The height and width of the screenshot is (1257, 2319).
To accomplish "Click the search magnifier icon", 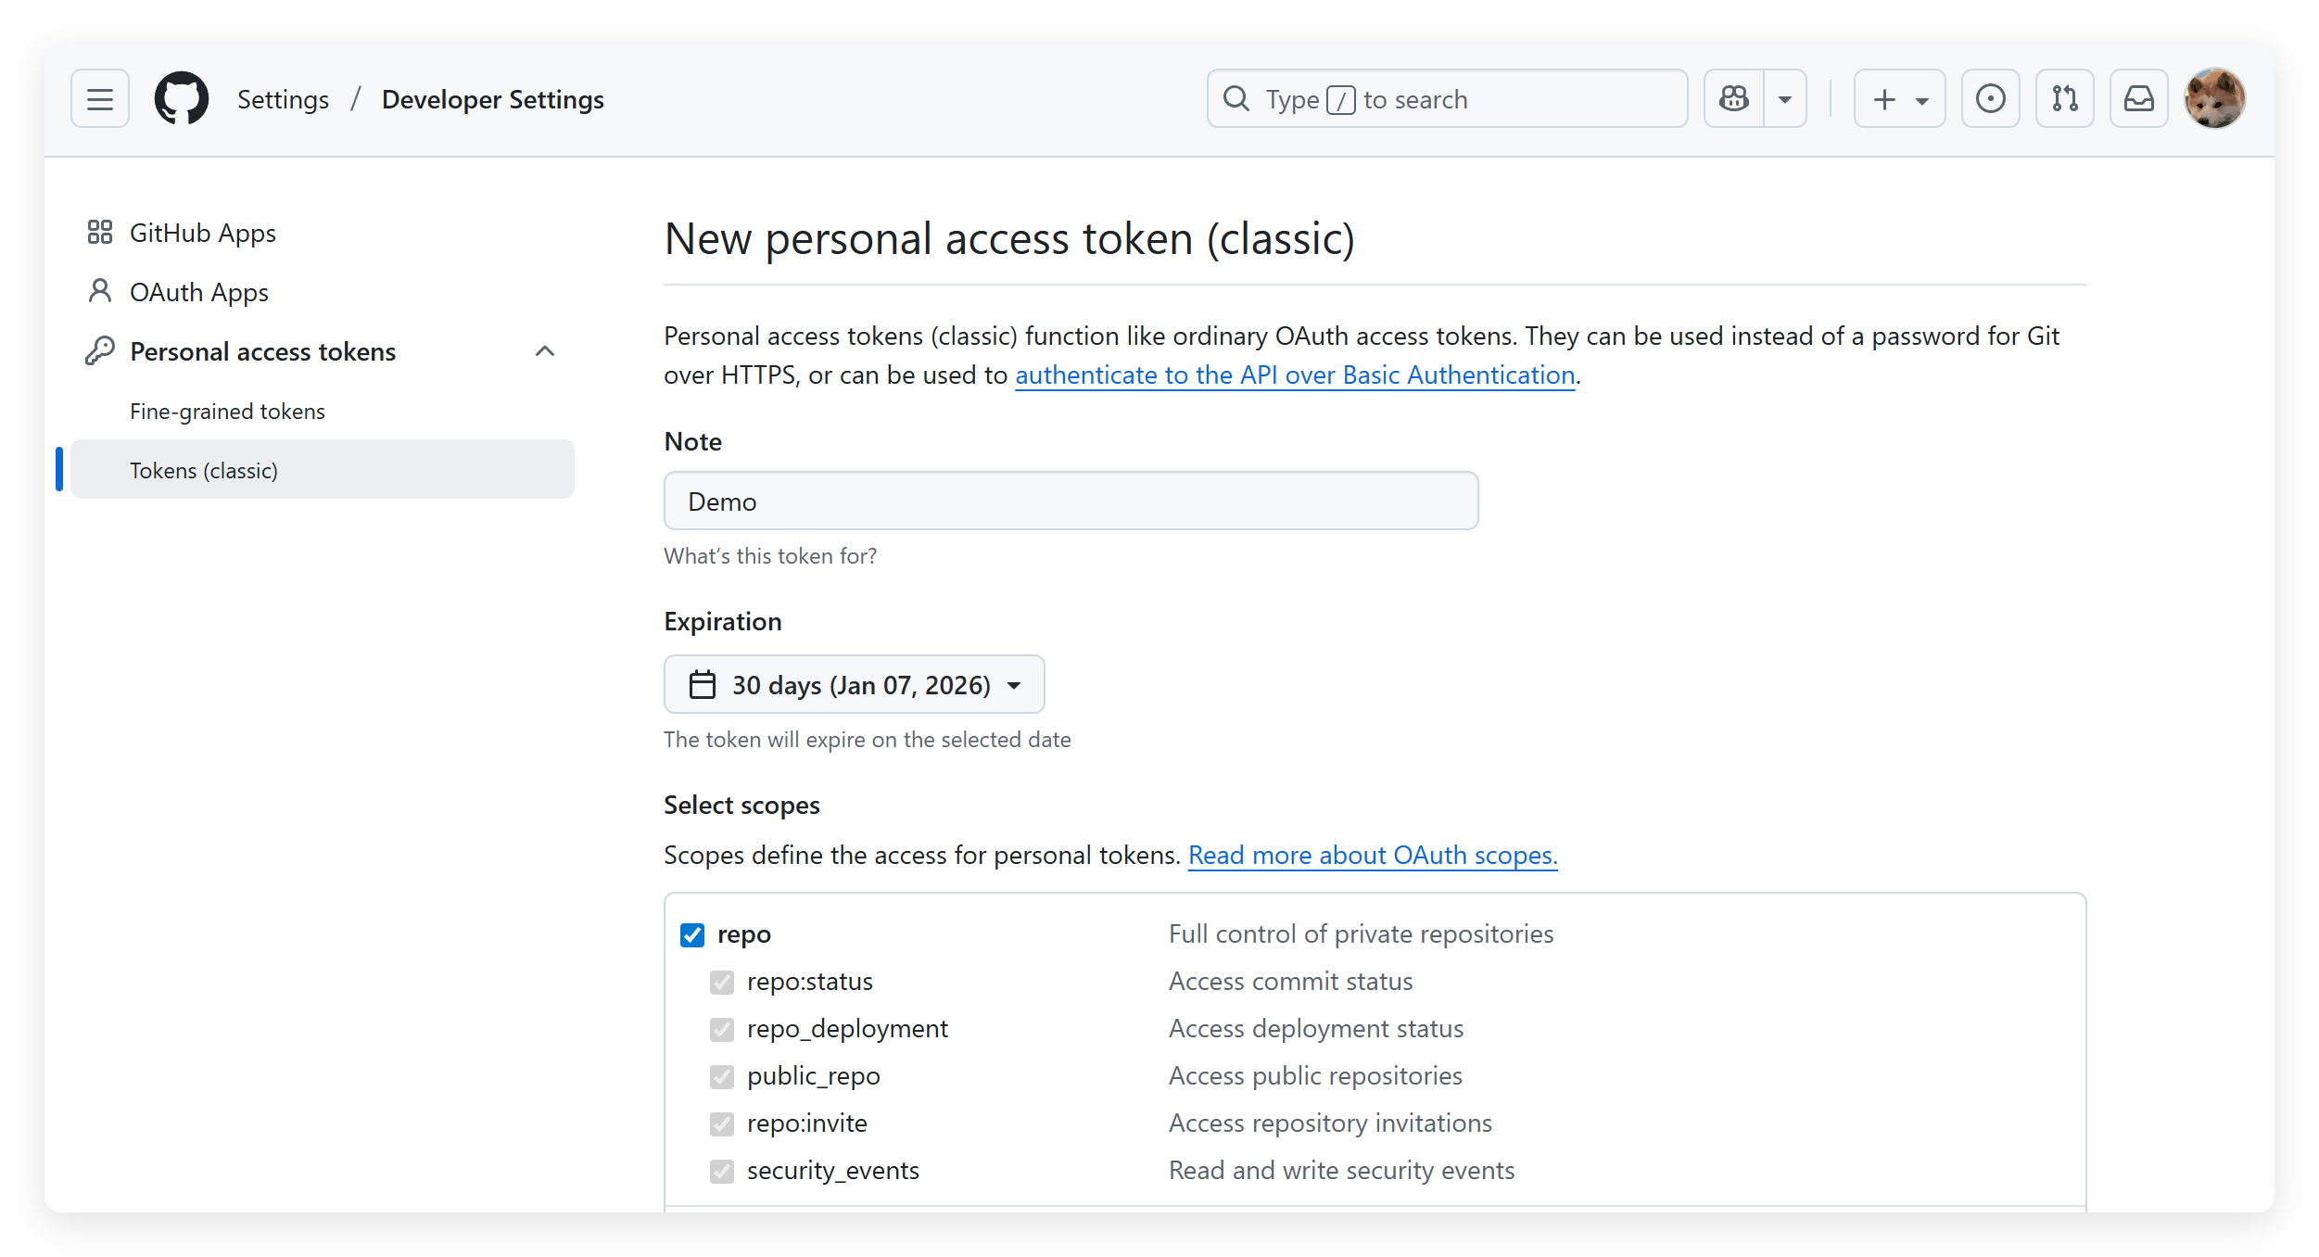I will pyautogui.click(x=1236, y=98).
